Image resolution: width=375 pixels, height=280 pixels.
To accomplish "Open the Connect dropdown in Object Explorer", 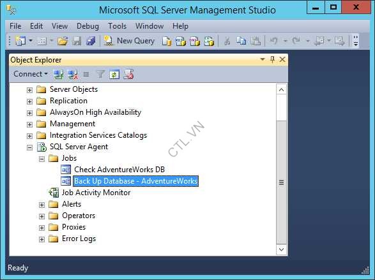I will (x=31, y=74).
